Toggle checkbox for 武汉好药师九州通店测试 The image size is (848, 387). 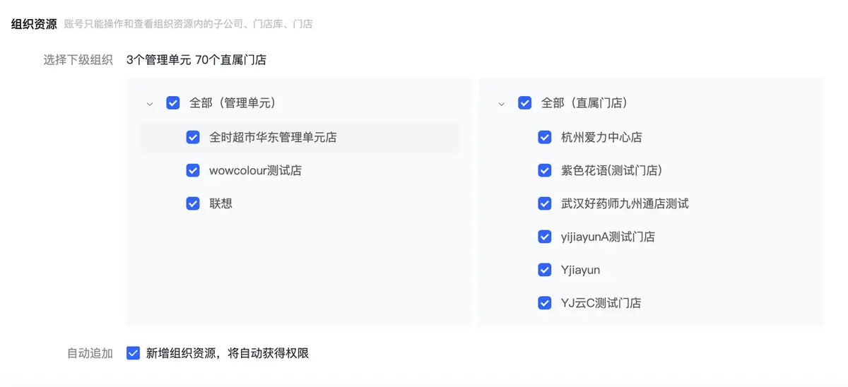pyautogui.click(x=545, y=203)
